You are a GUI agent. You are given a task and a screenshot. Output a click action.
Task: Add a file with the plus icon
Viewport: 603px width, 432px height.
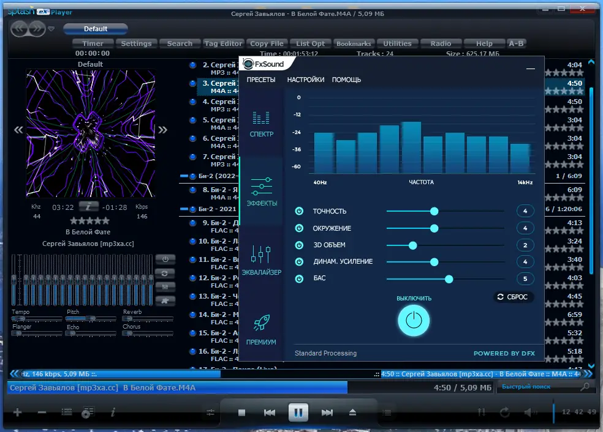pos(17,412)
